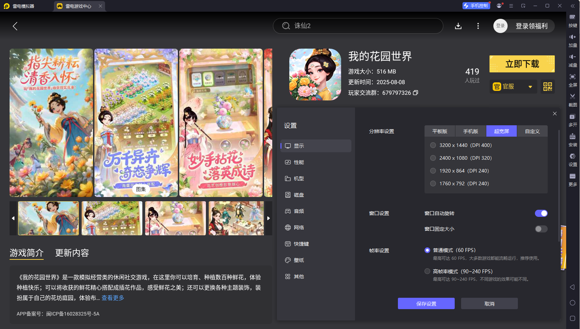
Task: Click the 手机控制 phone control button
Action: 476,6
